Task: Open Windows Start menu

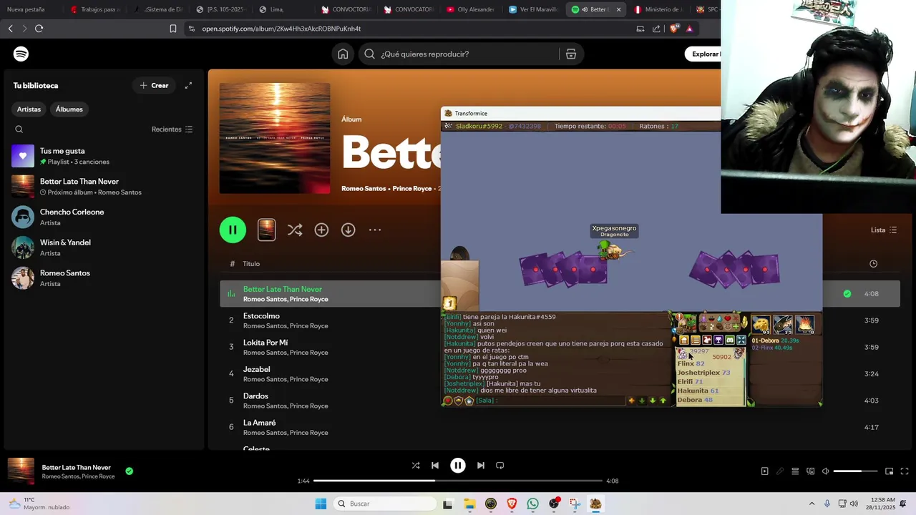Action: 321,504
